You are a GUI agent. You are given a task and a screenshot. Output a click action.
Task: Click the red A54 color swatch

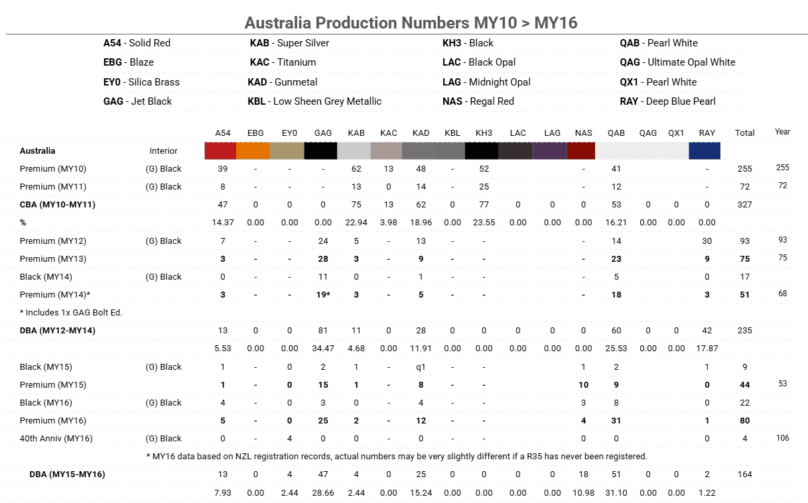pos(220,151)
